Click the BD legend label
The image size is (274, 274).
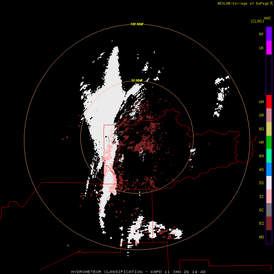pyautogui.click(x=261, y=129)
